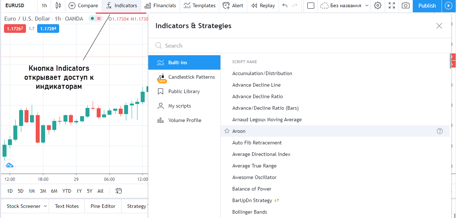Open the 1h timeframe selector

click(44, 5)
